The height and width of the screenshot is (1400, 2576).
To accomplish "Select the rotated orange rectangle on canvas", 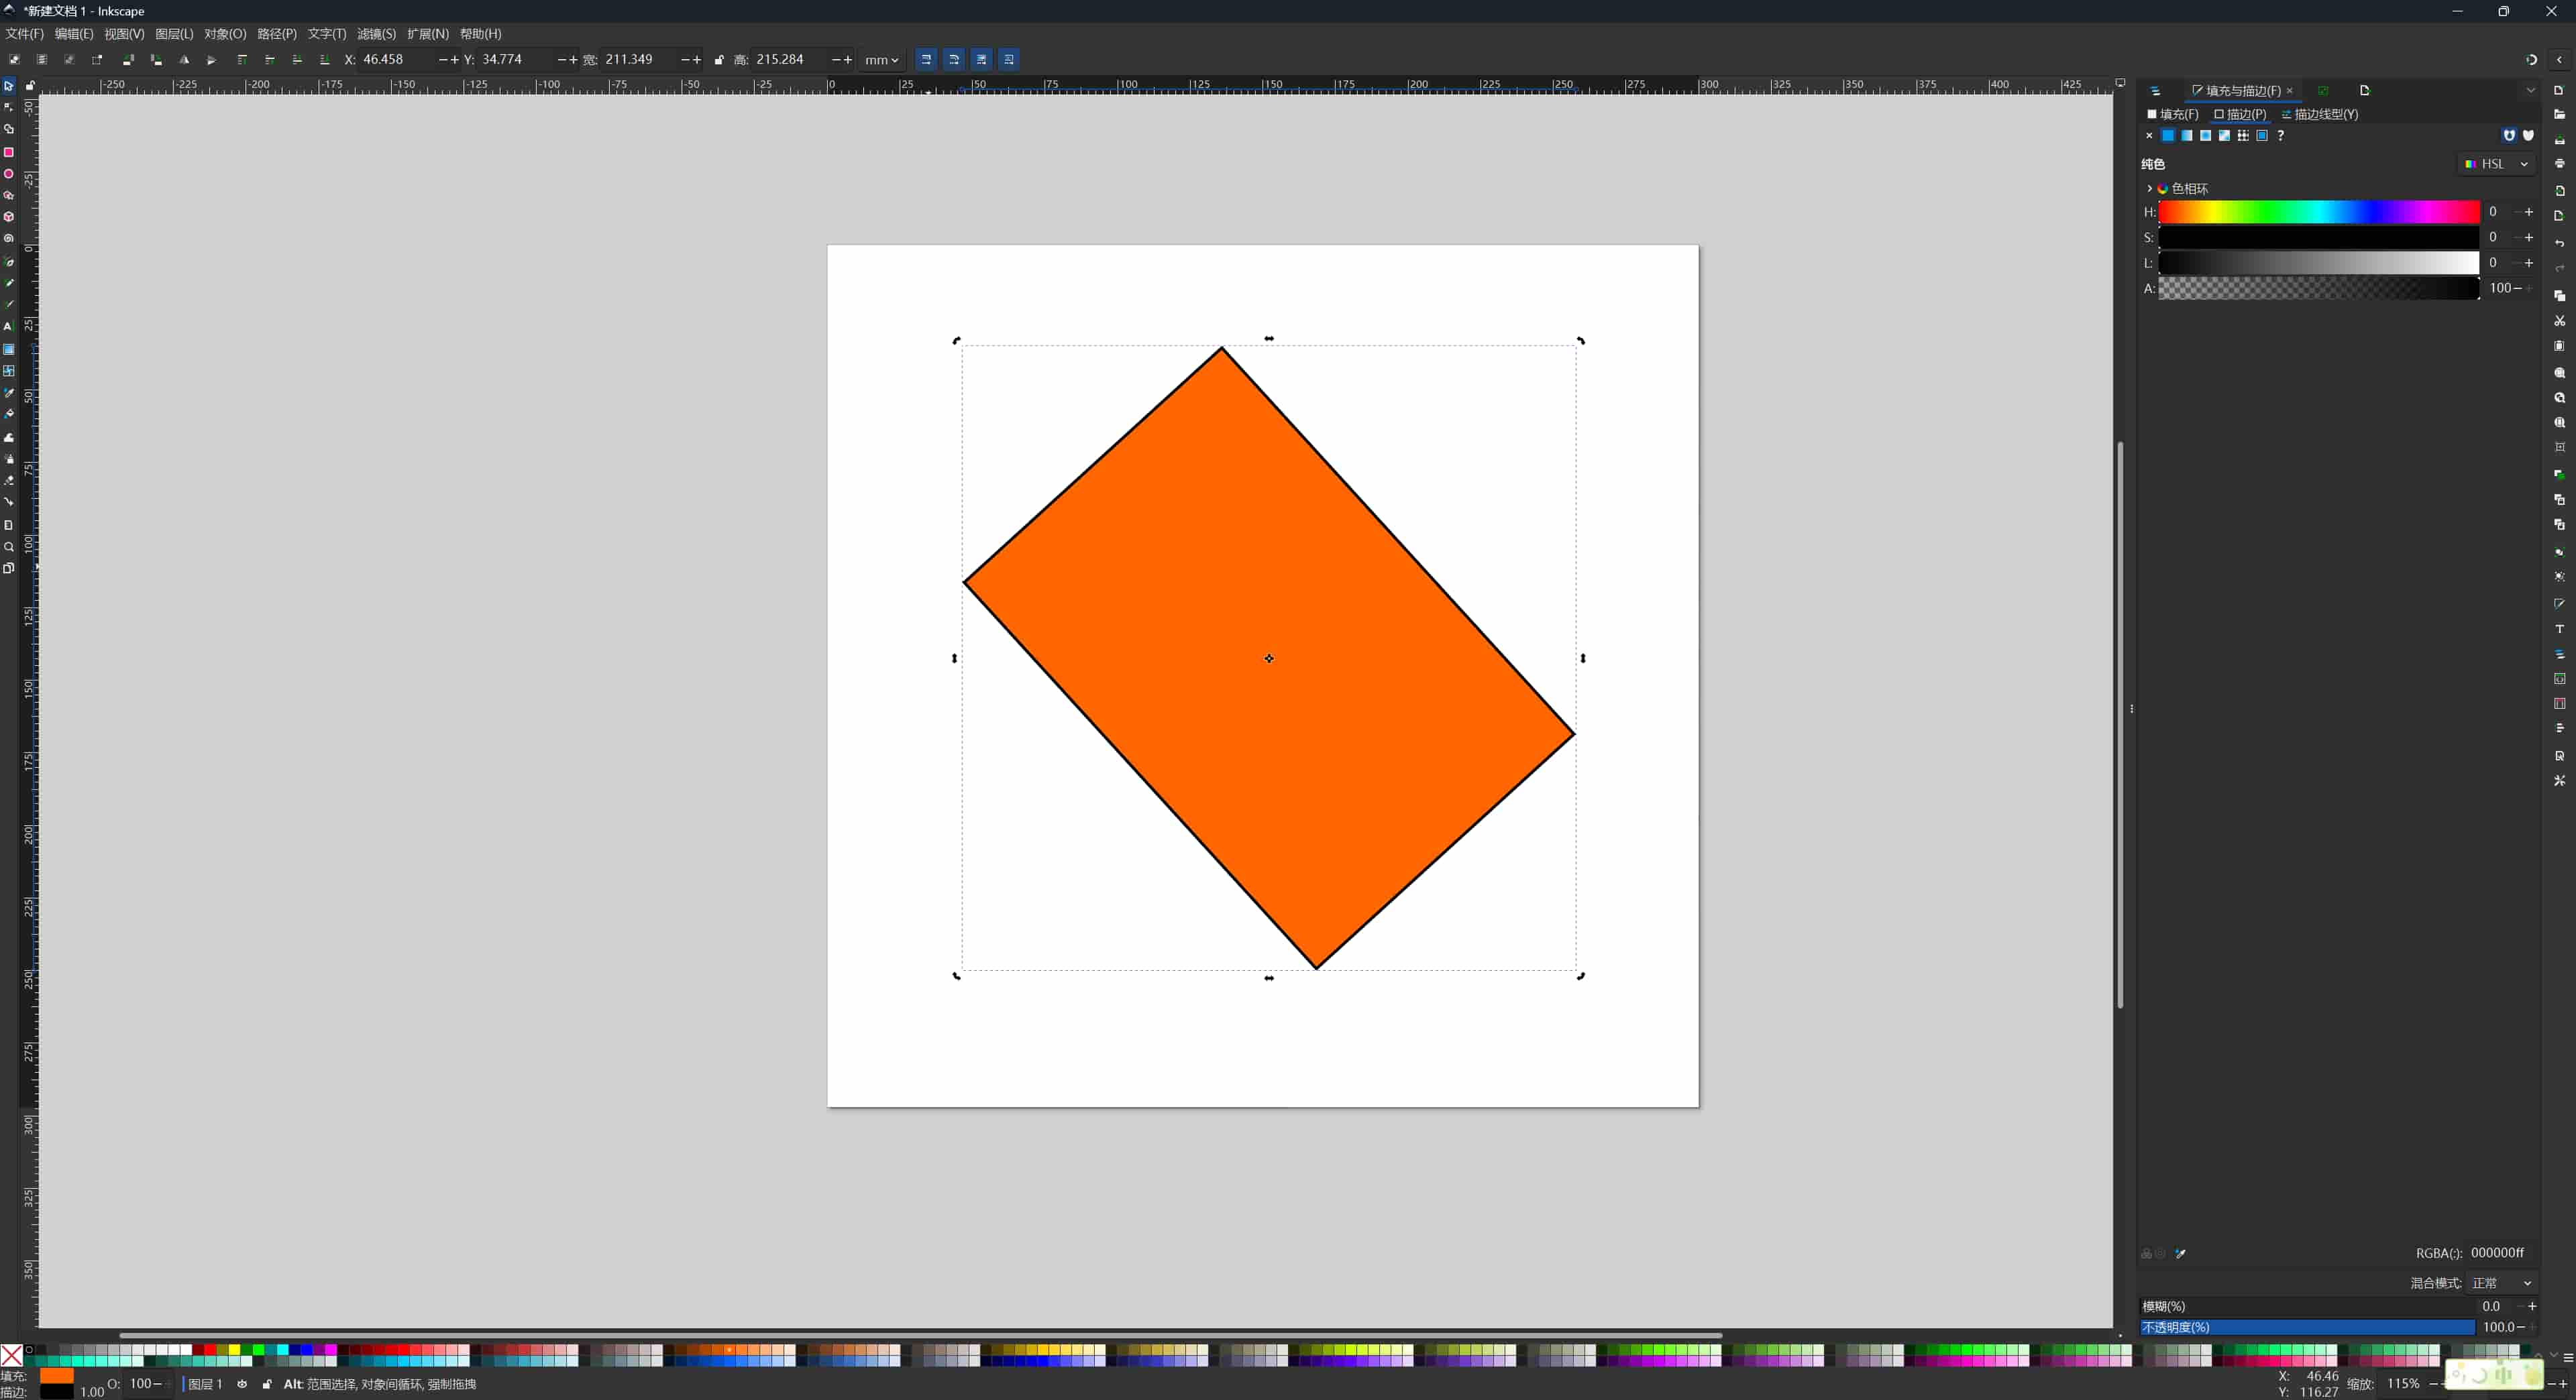I will click(1268, 658).
